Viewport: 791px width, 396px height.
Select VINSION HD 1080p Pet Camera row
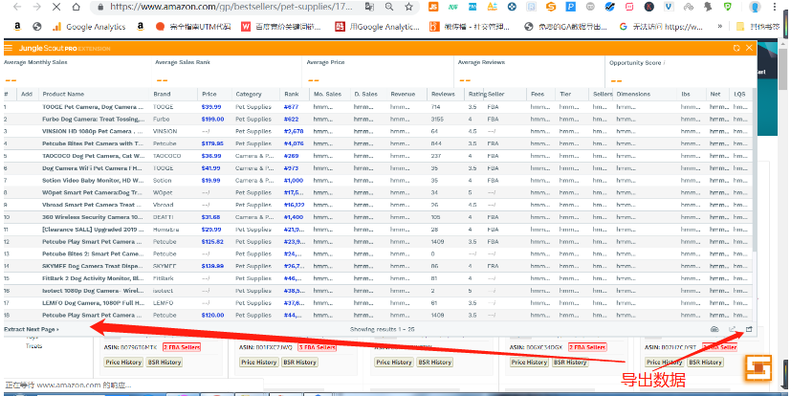click(x=378, y=131)
